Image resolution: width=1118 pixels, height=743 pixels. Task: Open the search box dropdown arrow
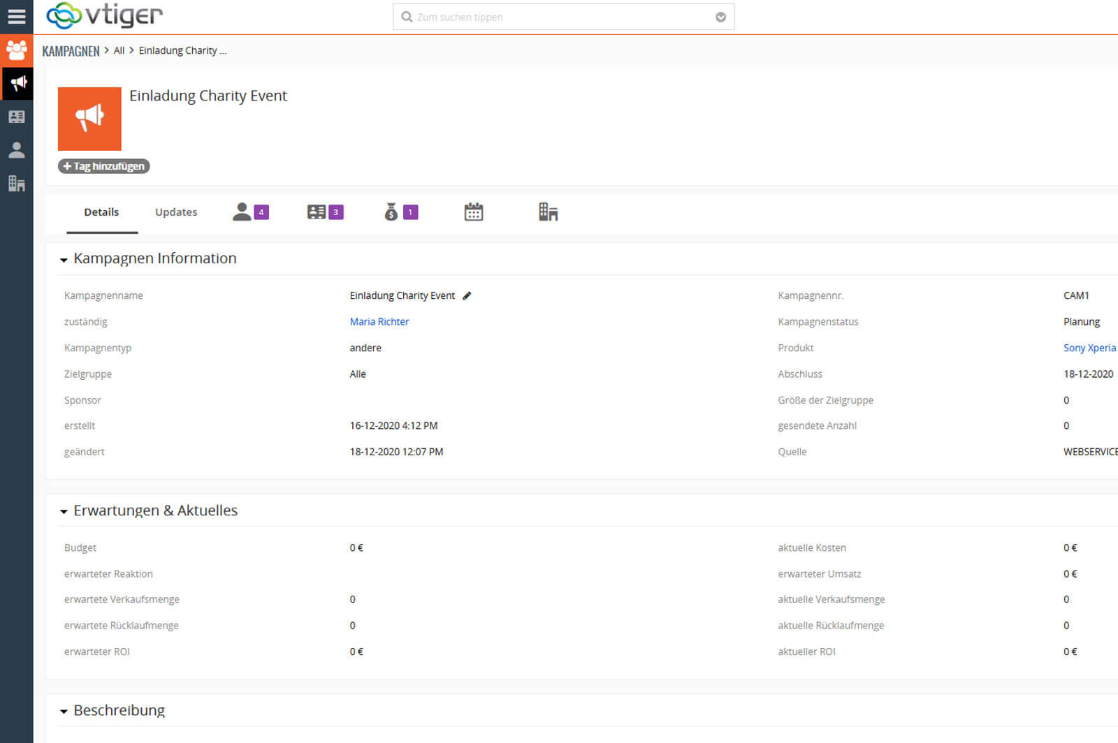pos(720,17)
